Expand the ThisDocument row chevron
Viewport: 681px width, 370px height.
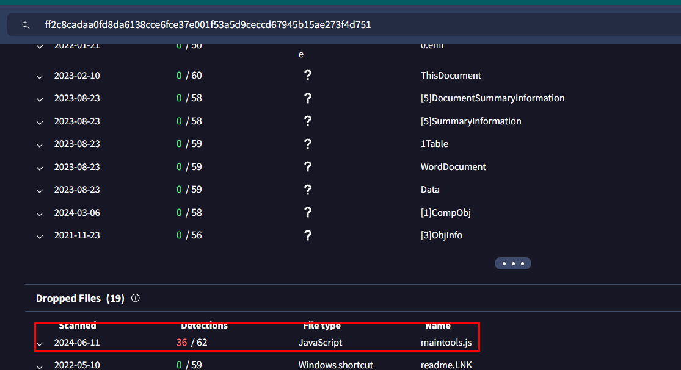[x=40, y=77]
